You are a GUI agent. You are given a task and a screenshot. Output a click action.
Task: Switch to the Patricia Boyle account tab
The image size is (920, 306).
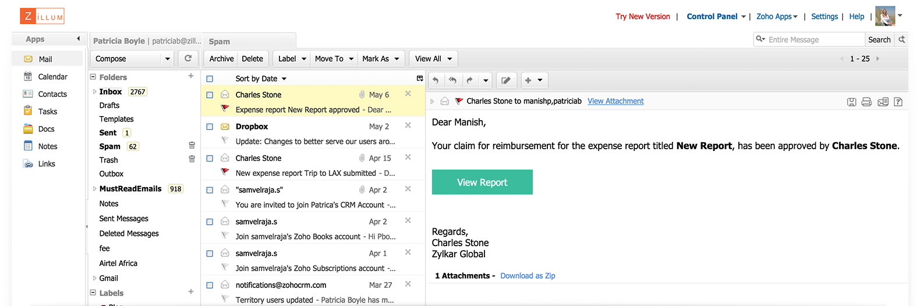[146, 41]
